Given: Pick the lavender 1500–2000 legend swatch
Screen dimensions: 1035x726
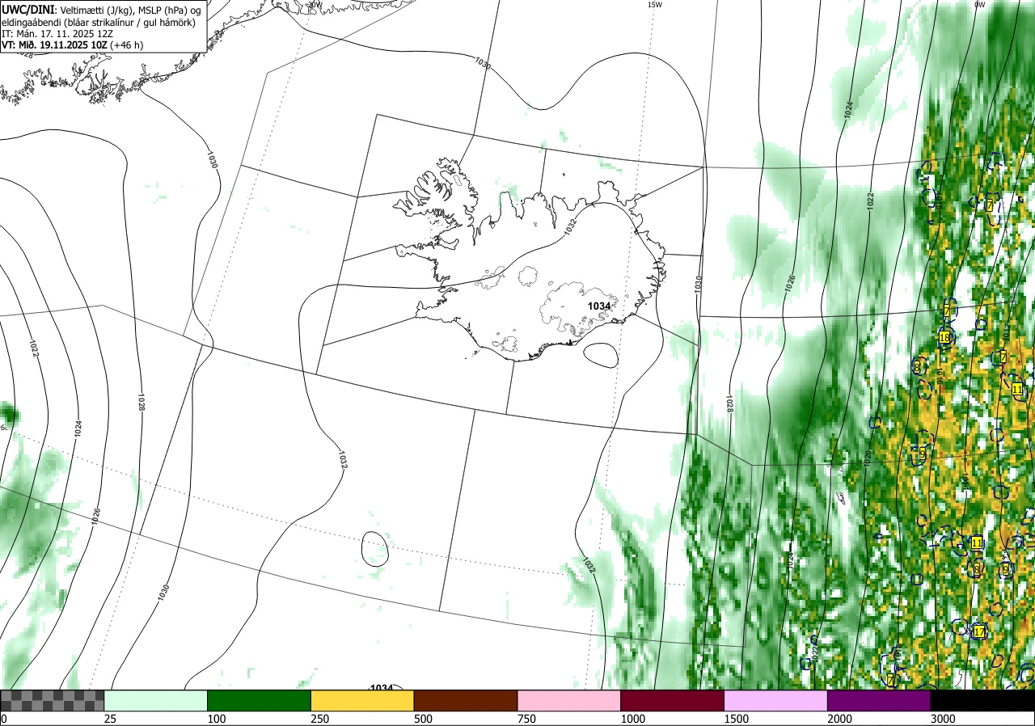Looking at the screenshot, I should [x=776, y=700].
